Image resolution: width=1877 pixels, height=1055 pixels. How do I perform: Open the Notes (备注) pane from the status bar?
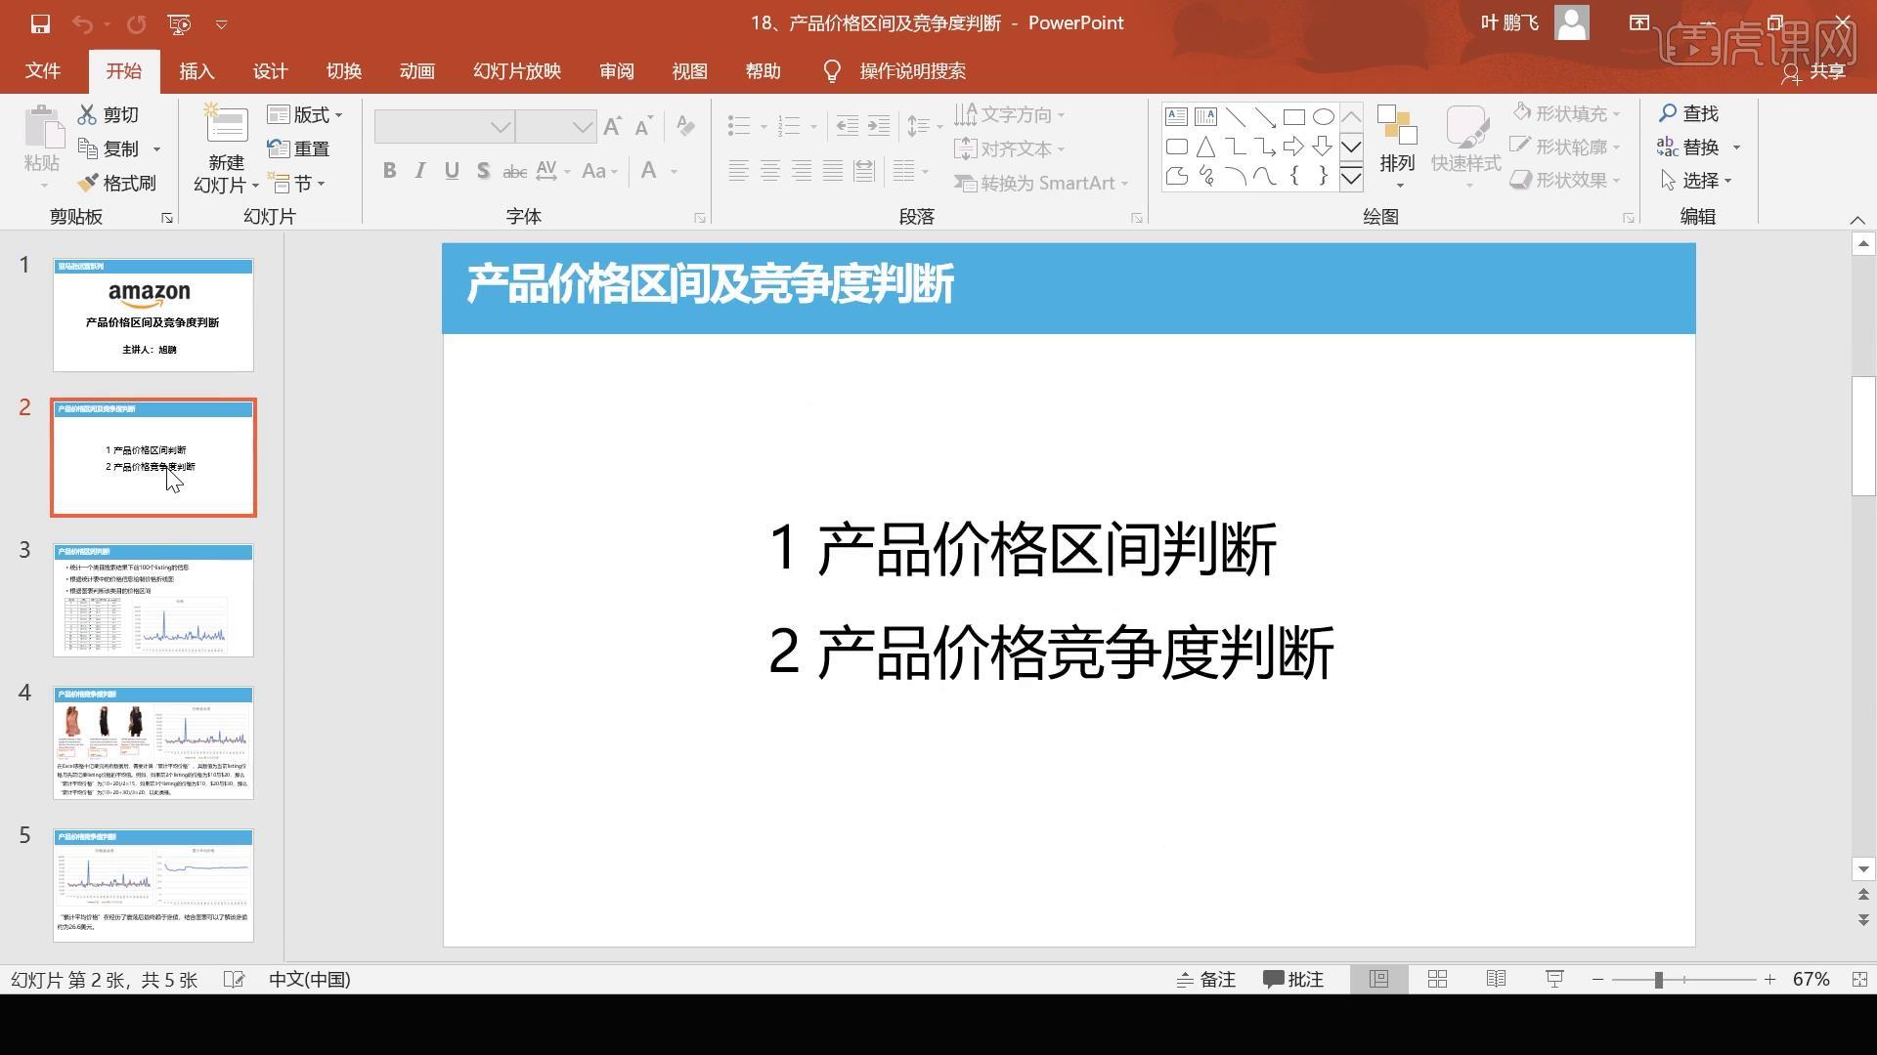click(1206, 979)
